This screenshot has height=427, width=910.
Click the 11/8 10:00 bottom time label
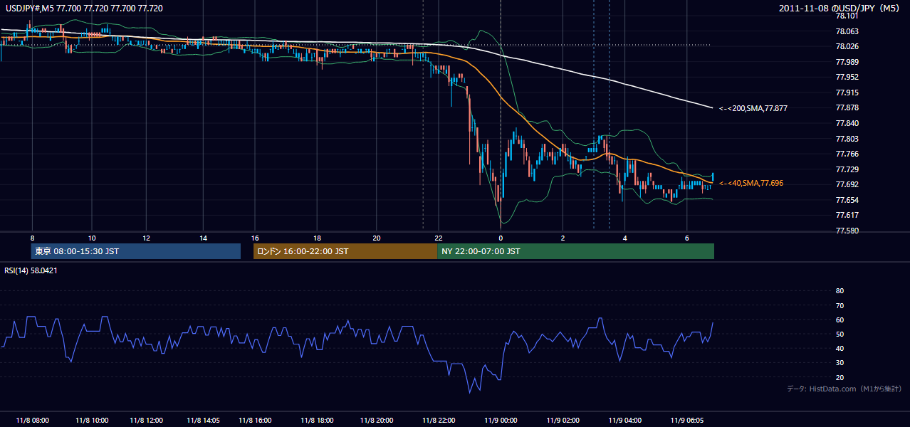[92, 421]
